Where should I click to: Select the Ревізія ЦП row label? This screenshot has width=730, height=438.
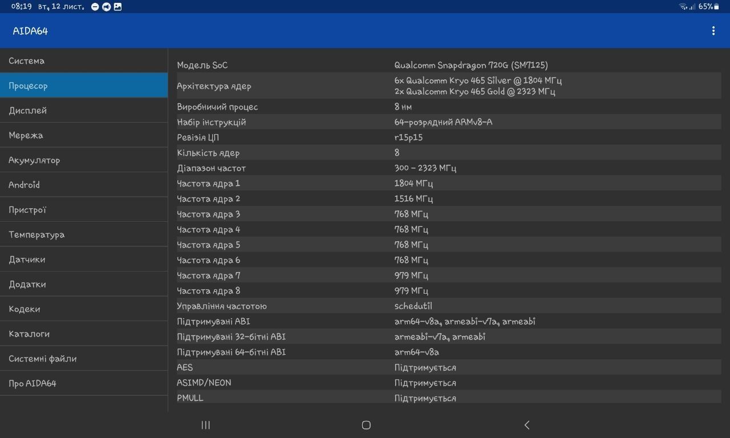pos(198,137)
